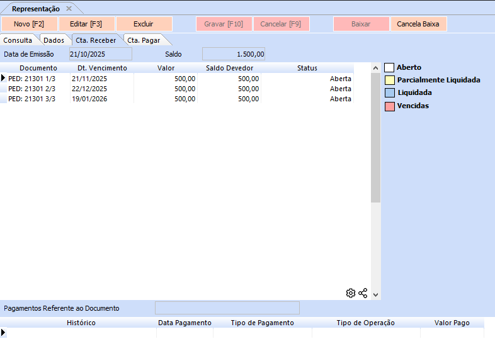
Task: Click the Pagamentos Referente ao Documento field
Action: click(x=227, y=308)
